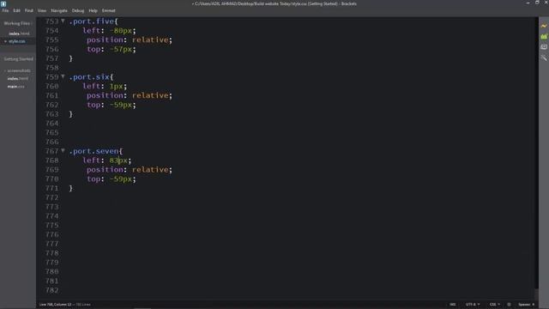Open the Edit menu
The height and width of the screenshot is (309, 549).
coord(16,10)
